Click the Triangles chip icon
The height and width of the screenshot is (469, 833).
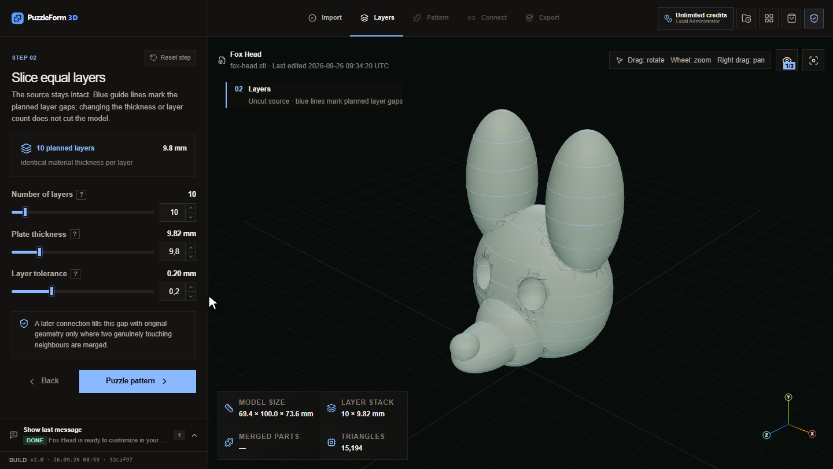(331, 442)
